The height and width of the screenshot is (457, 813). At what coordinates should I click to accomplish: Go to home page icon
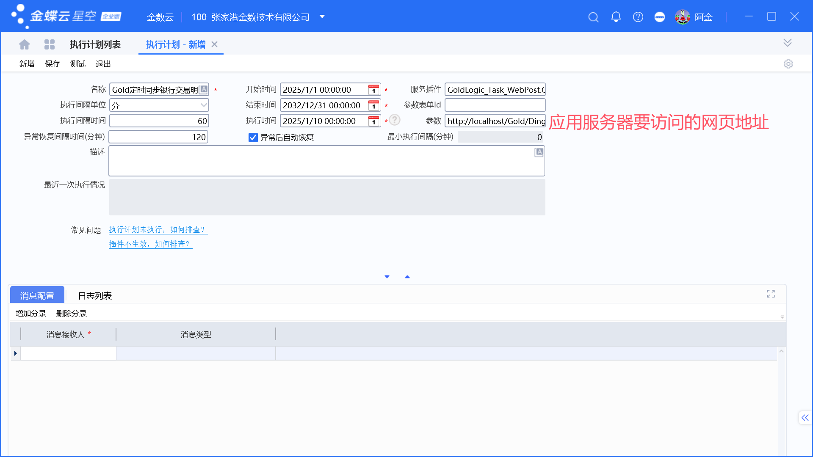25,44
